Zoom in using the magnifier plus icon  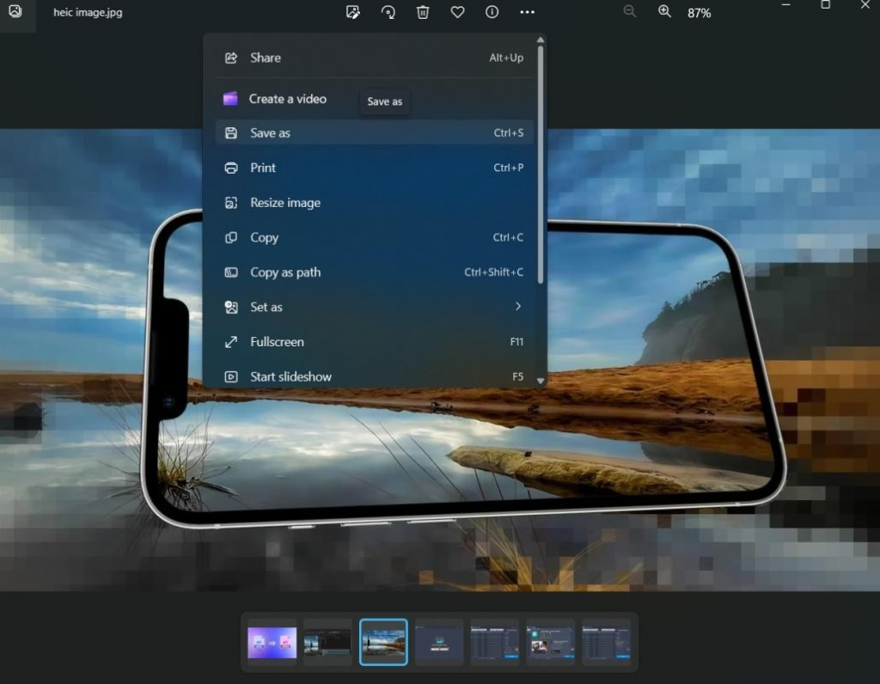point(664,11)
